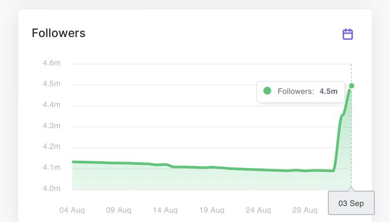
Task: Select the 14 Aug axis date
Action: (x=165, y=210)
